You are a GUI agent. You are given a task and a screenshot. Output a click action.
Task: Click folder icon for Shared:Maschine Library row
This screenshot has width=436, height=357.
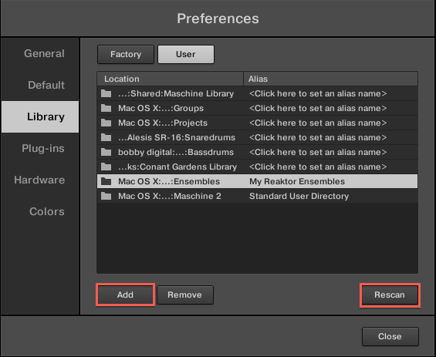106,93
